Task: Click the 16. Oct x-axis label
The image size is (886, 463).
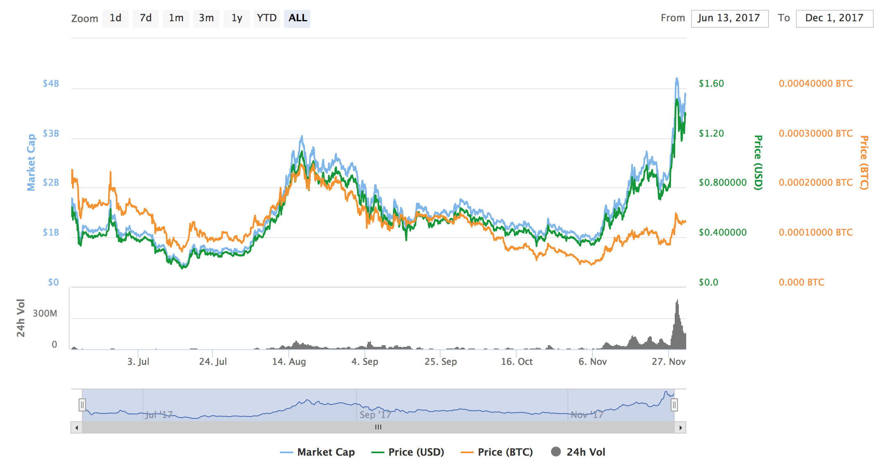Action: (517, 362)
